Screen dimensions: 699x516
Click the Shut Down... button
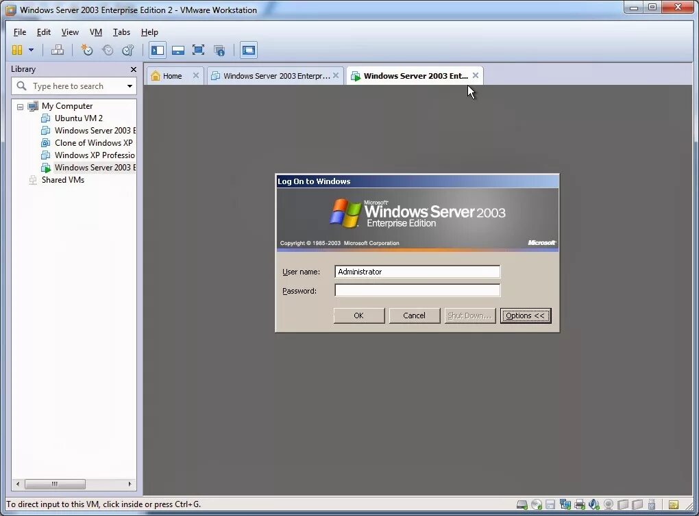pos(470,315)
